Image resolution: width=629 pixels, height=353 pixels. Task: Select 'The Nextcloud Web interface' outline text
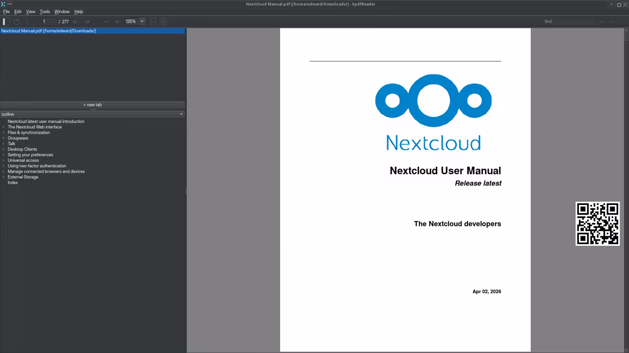35,127
